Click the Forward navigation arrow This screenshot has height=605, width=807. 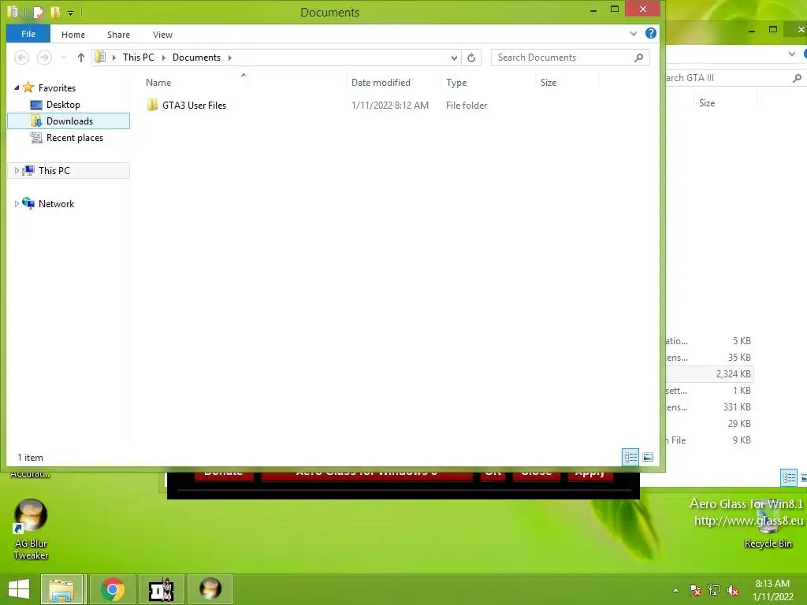(44, 58)
